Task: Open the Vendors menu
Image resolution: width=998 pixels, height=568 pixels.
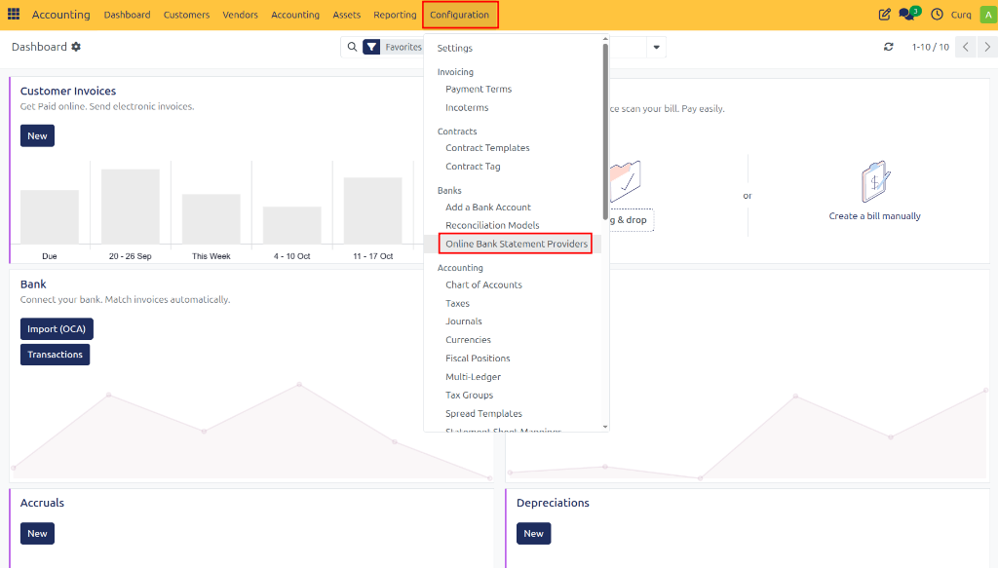Action: 240,14
